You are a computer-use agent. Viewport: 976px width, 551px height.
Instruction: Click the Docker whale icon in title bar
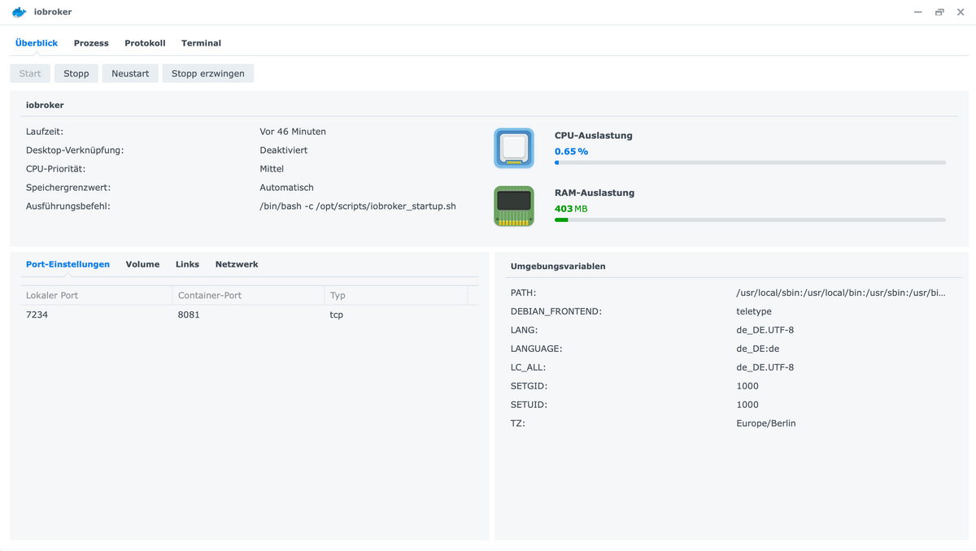point(19,12)
